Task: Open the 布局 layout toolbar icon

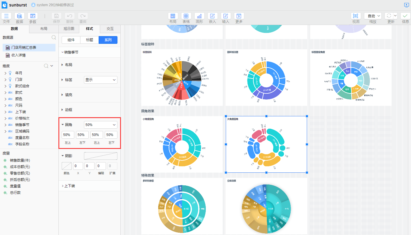Action: 173,16
